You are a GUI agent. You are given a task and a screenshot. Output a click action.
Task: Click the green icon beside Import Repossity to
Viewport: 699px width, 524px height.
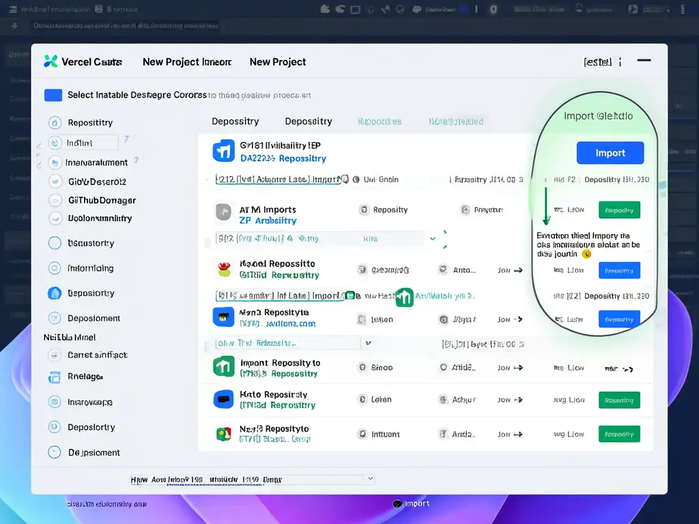[x=223, y=366]
